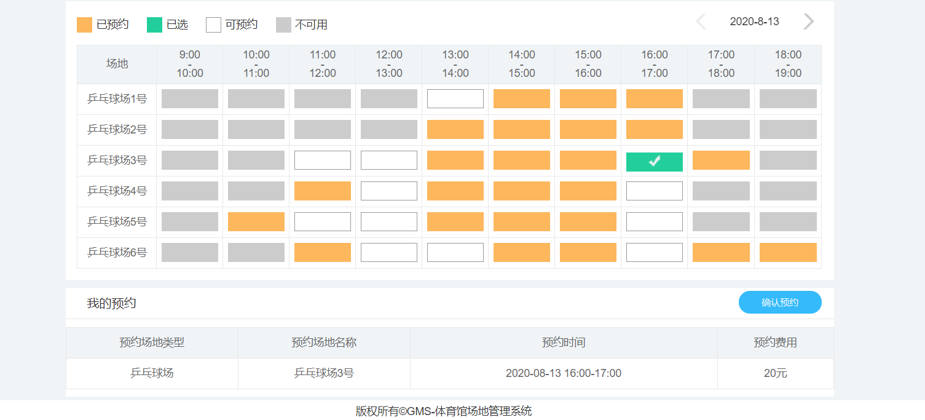Select available slot 乒乓球场3号 at 12:00-13:00
Viewport: 925px width, 420px height.
coord(389,160)
